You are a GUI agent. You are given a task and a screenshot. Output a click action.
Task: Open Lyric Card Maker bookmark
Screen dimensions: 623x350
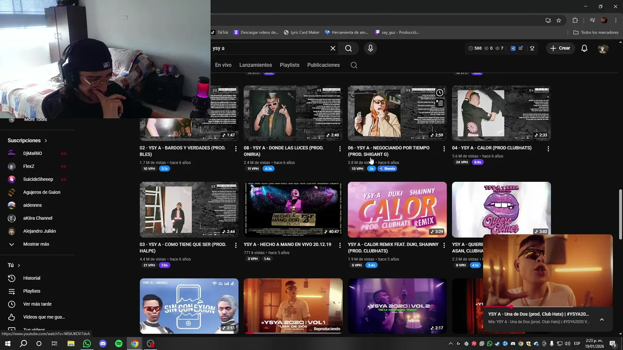coord(301,32)
